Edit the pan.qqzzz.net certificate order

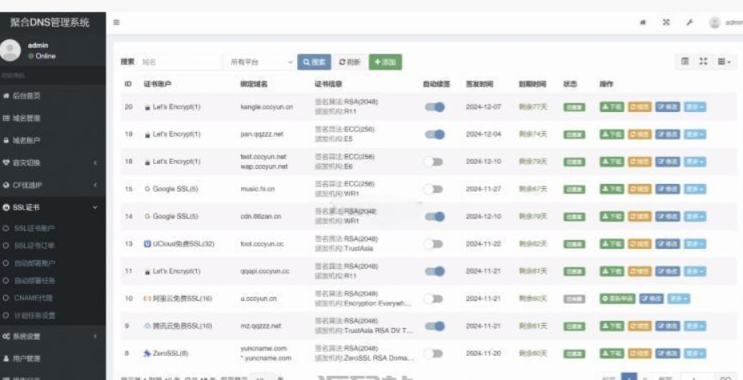(668, 134)
